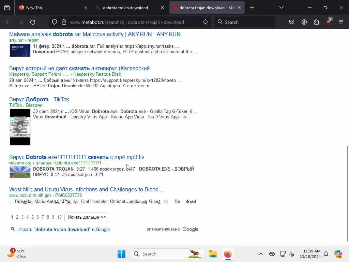
Task: Open OneDrive cloud tray icon
Action: (x=272, y=254)
